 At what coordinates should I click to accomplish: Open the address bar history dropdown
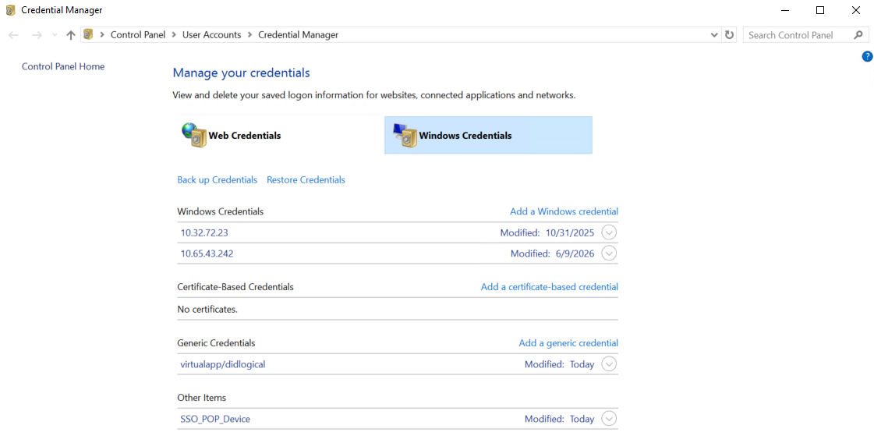point(715,35)
